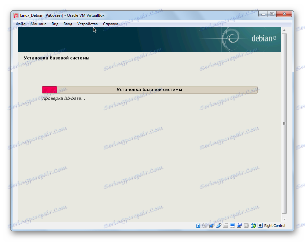
Task: Open the shared folders status icon
Action: [x=225, y=225]
